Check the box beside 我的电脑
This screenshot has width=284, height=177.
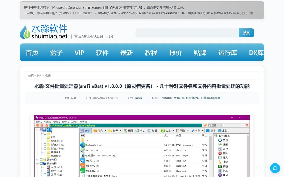tap(41, 163)
